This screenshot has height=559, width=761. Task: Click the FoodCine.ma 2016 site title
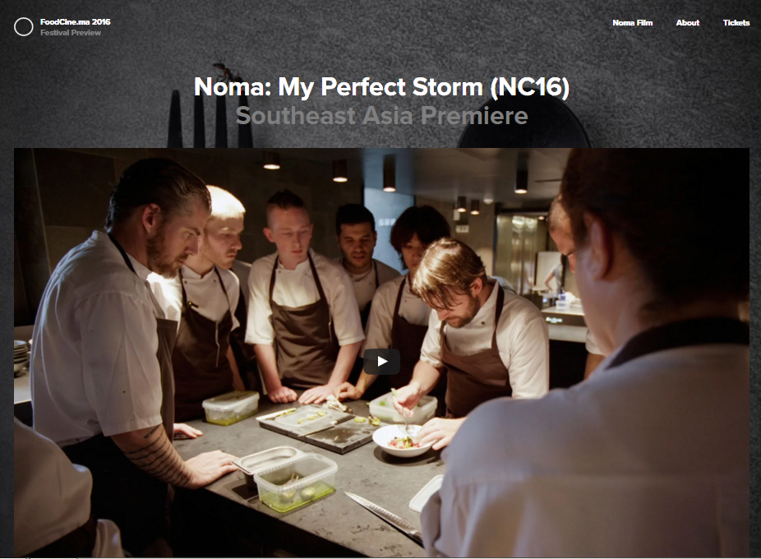[76, 22]
